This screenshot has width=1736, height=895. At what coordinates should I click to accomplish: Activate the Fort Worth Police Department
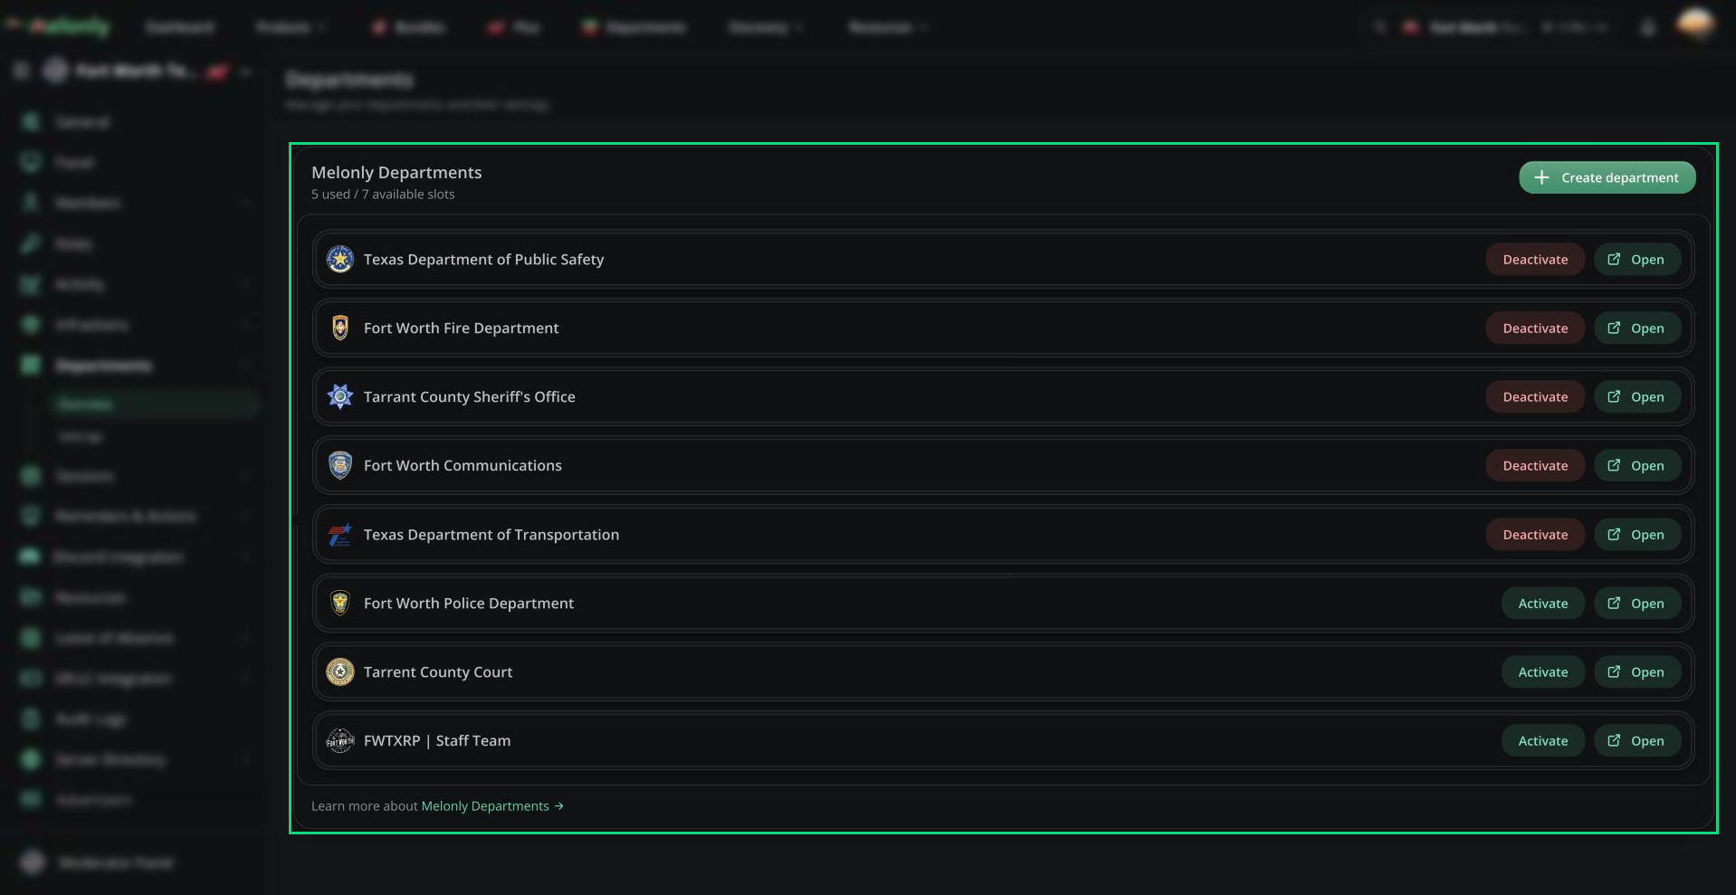[1543, 604]
